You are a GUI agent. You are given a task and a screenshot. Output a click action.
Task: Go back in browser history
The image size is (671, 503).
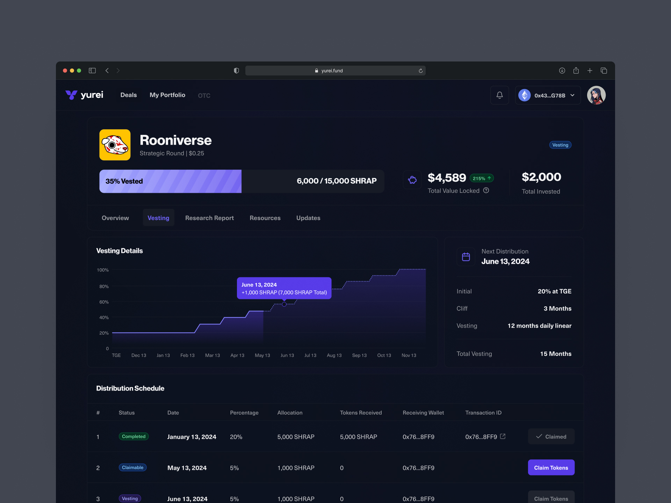tap(107, 71)
